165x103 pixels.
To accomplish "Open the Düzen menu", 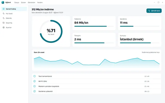I will [23, 2].
